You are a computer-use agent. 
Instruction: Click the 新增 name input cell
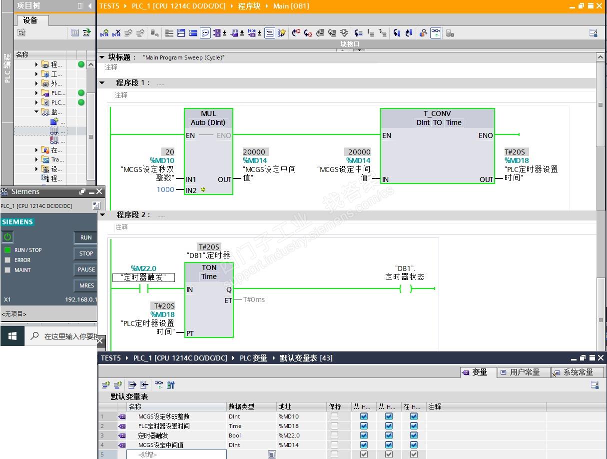click(x=176, y=454)
